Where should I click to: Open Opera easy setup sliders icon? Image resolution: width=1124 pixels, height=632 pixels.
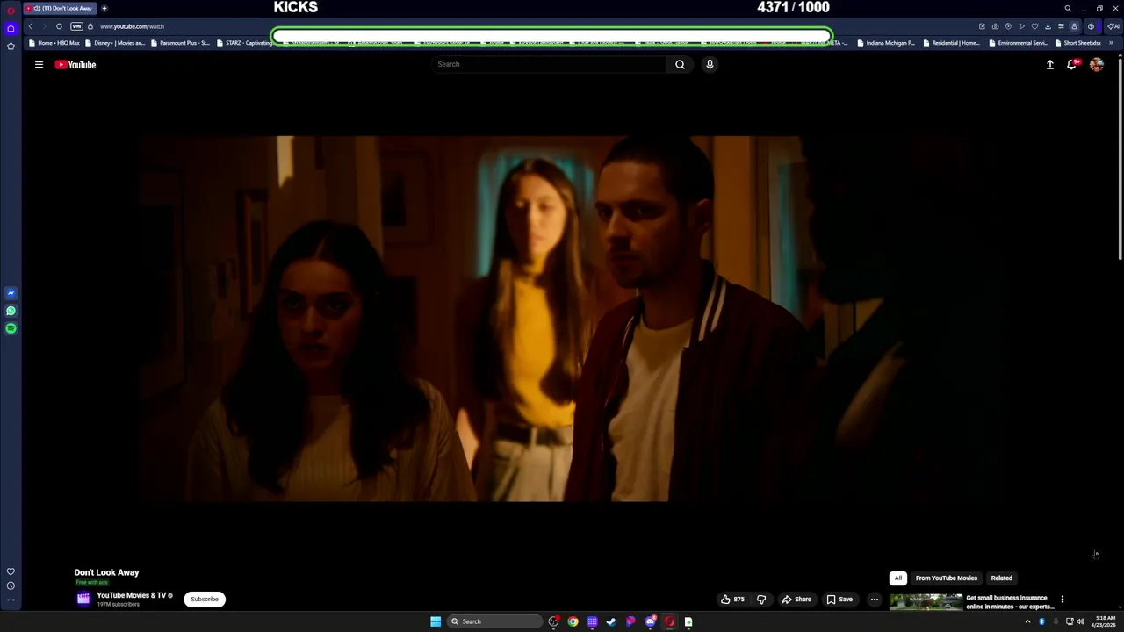point(1061,26)
